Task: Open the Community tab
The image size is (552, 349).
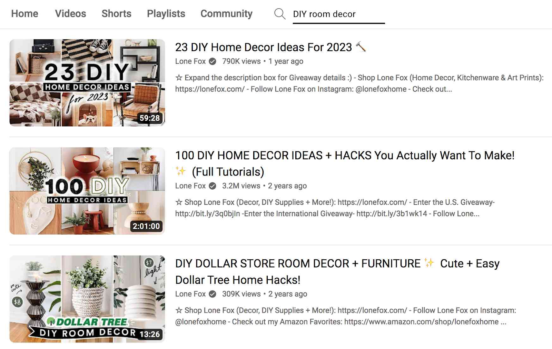Action: [x=226, y=13]
